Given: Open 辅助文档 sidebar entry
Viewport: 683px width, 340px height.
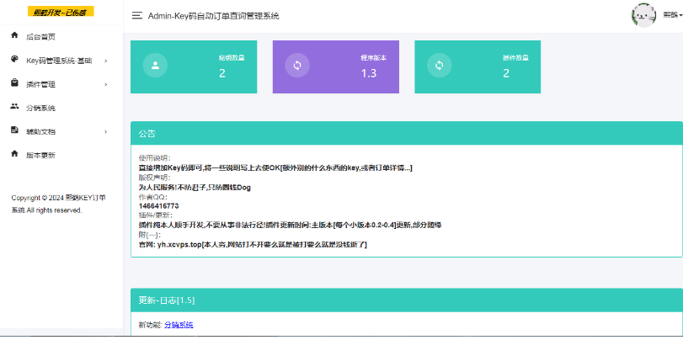Looking at the screenshot, I should (x=61, y=132).
